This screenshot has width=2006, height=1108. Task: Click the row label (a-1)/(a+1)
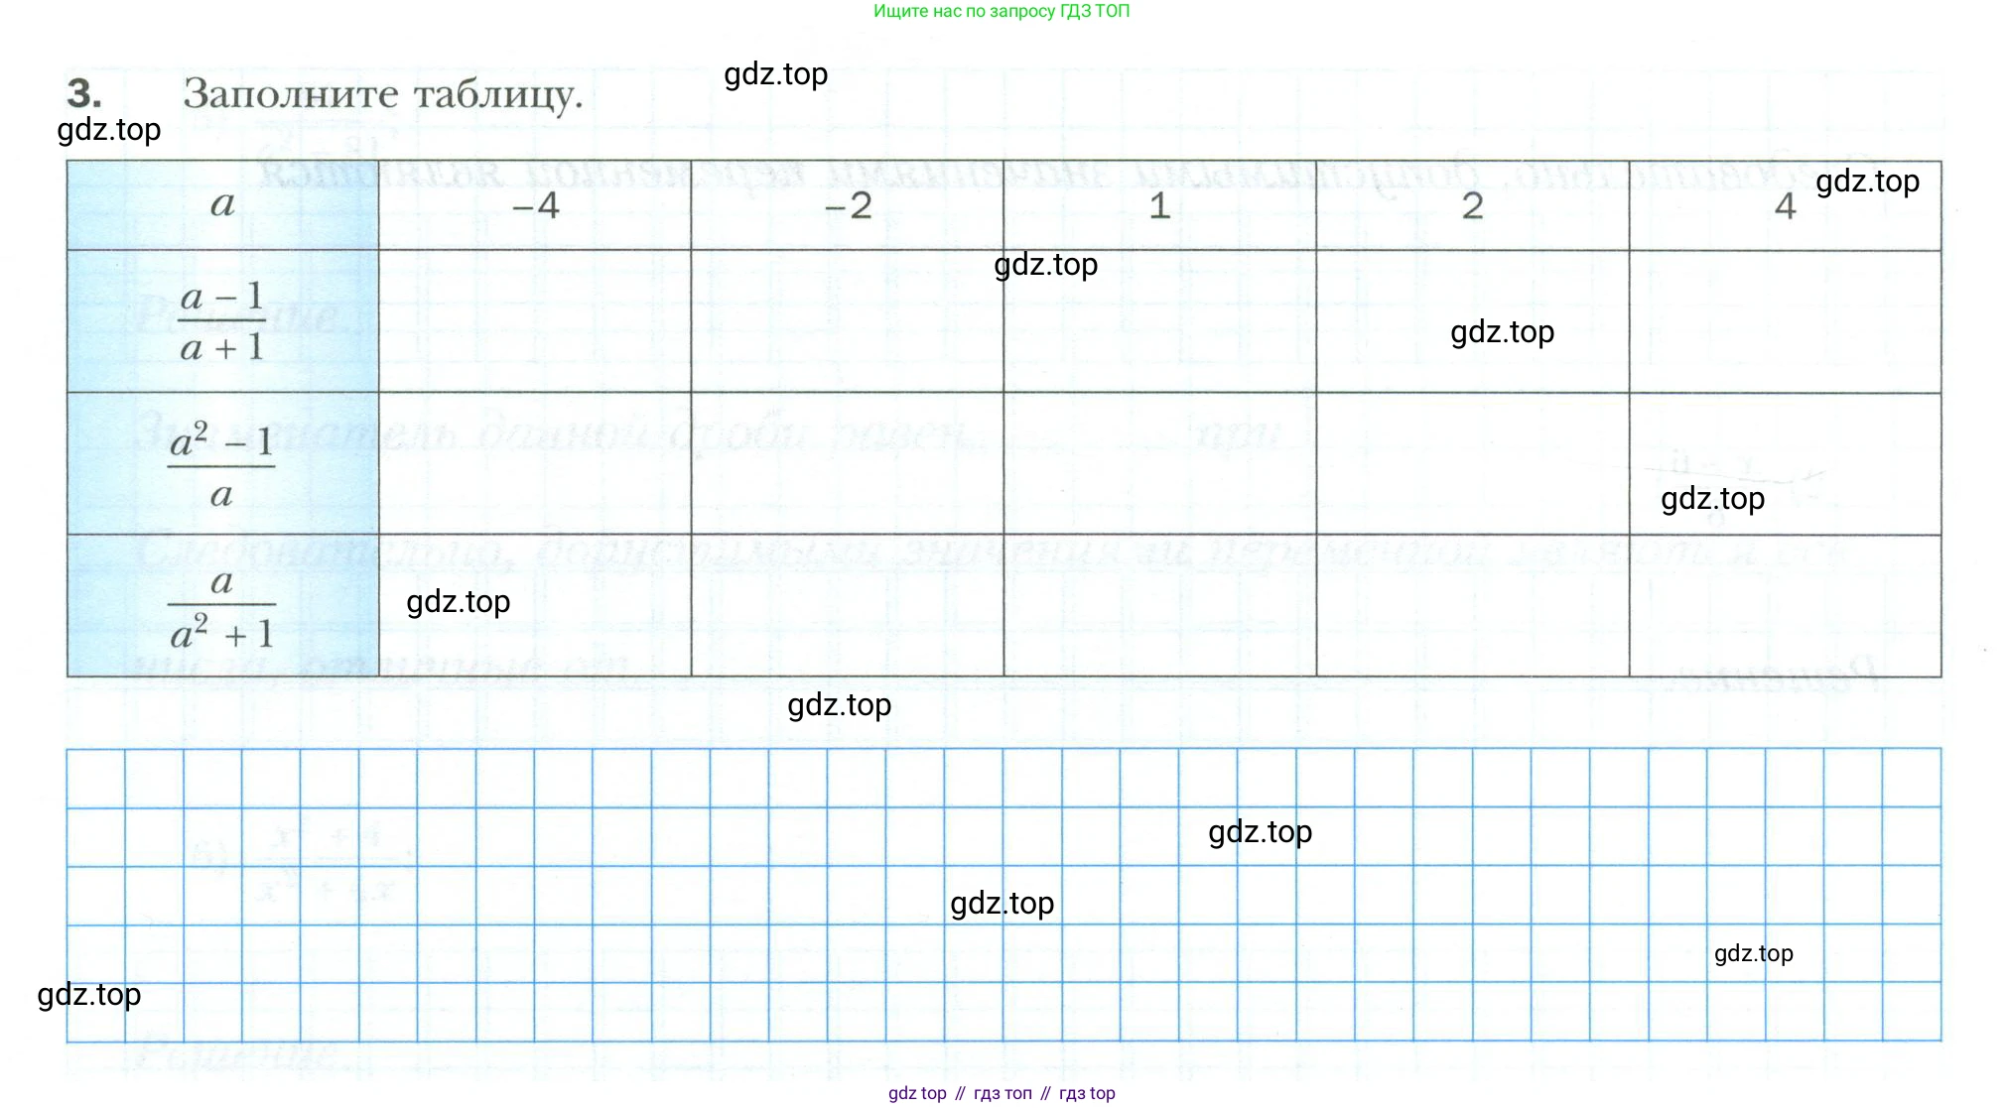pyautogui.click(x=222, y=321)
